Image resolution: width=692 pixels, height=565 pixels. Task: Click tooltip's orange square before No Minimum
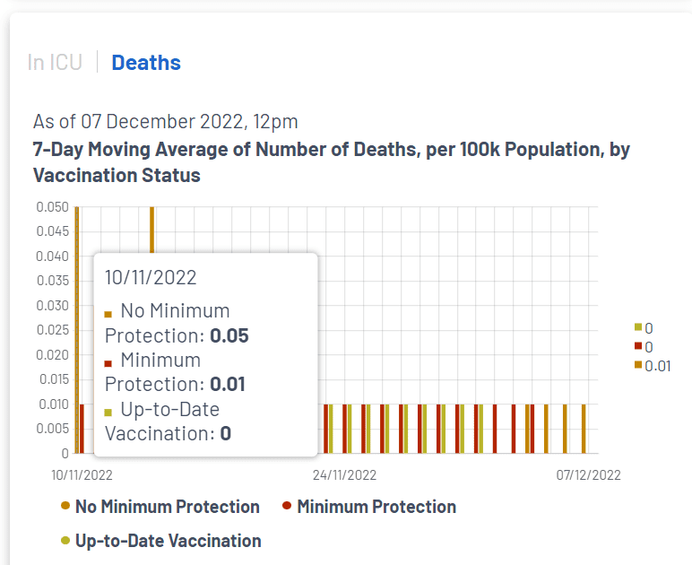(108, 314)
